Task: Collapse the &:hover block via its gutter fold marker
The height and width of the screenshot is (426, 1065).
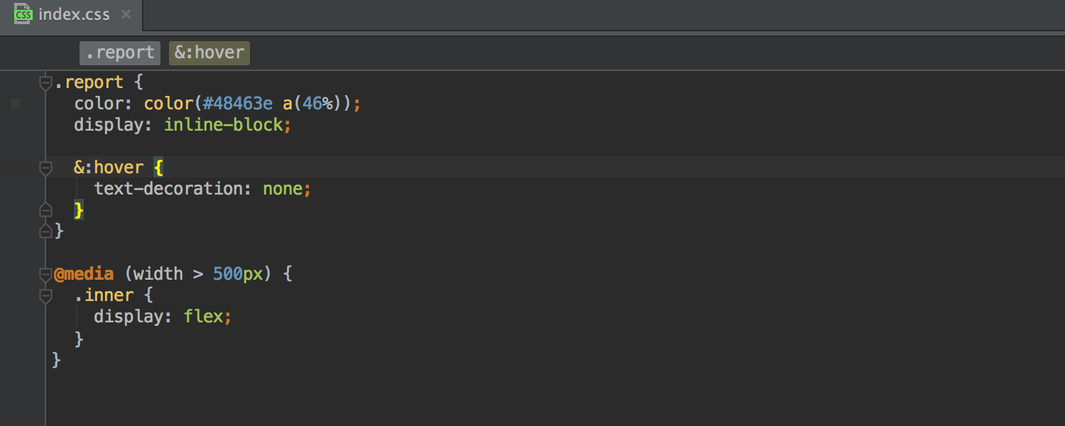Action: (45, 168)
